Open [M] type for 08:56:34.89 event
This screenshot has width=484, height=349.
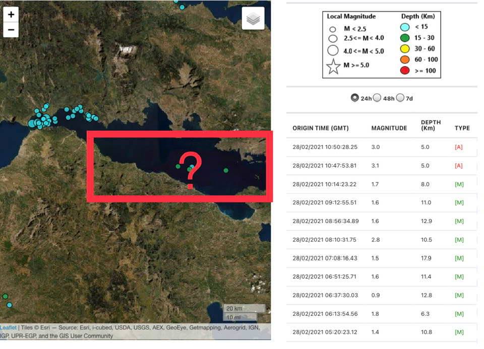pyautogui.click(x=459, y=221)
